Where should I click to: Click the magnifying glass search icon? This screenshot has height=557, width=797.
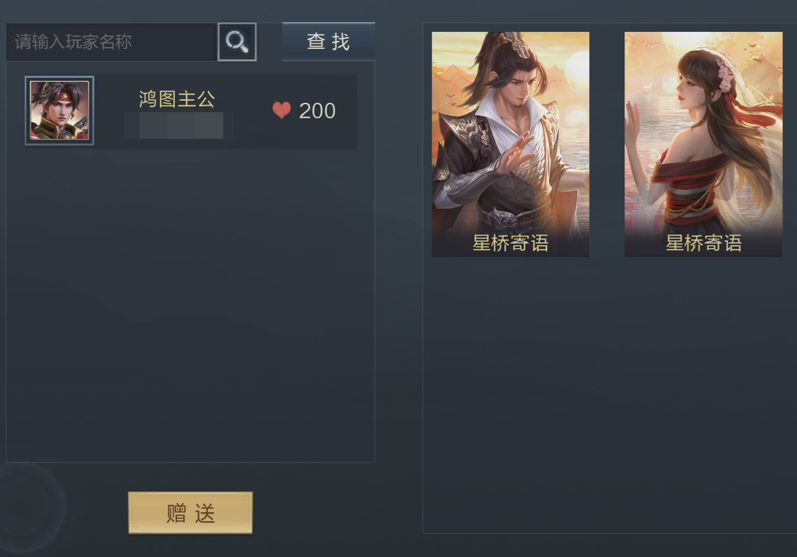pos(237,42)
